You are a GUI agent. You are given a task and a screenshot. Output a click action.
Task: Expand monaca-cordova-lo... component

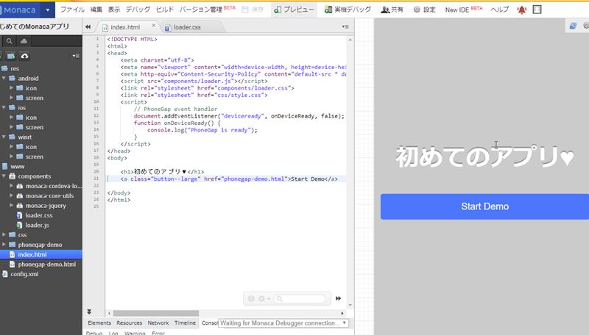click(11, 185)
